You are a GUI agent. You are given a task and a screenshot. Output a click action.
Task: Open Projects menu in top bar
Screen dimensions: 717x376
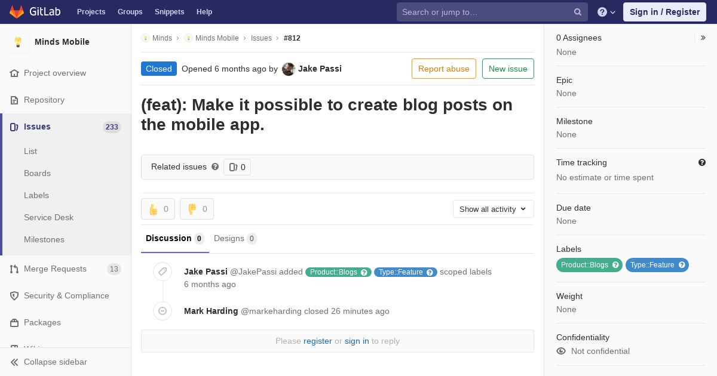pyautogui.click(x=91, y=12)
